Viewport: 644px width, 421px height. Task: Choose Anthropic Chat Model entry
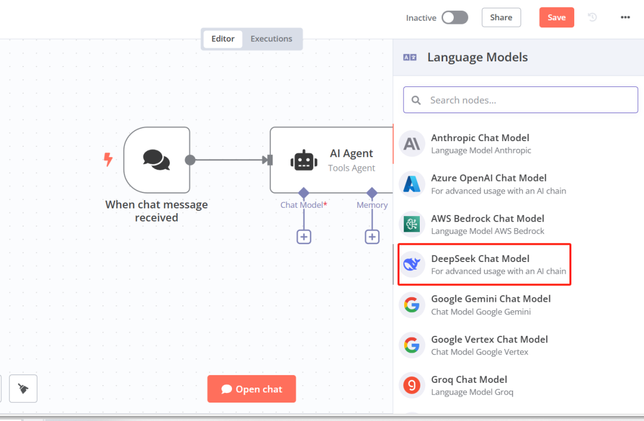pyautogui.click(x=518, y=144)
